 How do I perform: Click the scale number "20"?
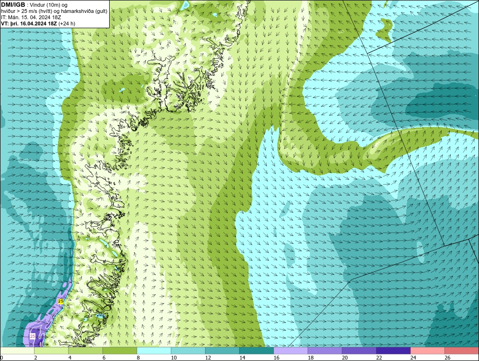tap(345, 358)
